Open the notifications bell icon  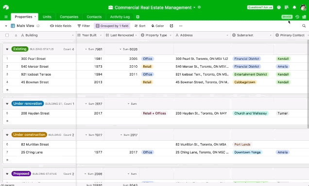[294, 7]
